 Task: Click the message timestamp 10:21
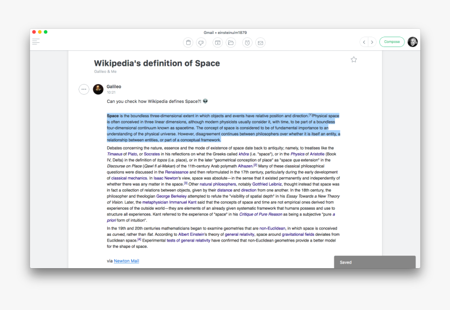[x=111, y=93]
